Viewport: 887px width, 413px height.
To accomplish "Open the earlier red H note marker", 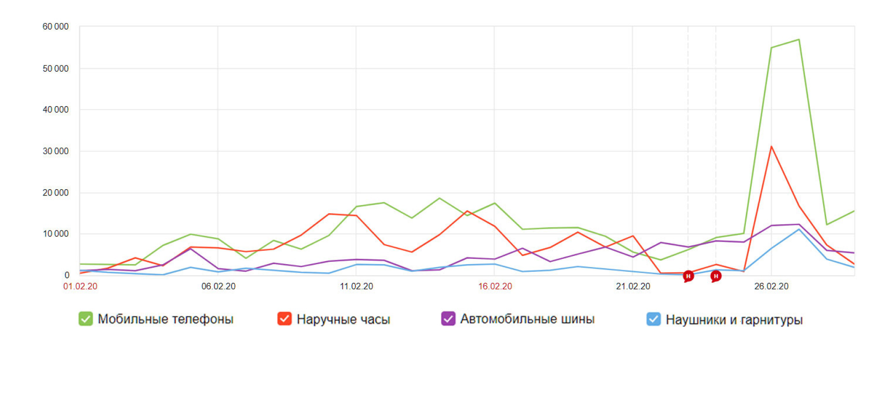I will click(688, 276).
